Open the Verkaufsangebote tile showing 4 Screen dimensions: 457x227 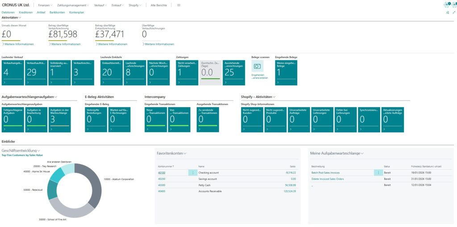click(x=12, y=72)
